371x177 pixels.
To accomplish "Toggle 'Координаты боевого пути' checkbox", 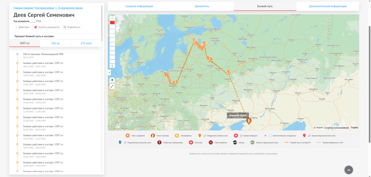I will click(205, 136).
